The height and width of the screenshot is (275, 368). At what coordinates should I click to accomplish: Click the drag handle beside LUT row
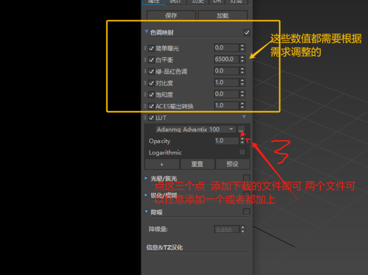[145, 118]
